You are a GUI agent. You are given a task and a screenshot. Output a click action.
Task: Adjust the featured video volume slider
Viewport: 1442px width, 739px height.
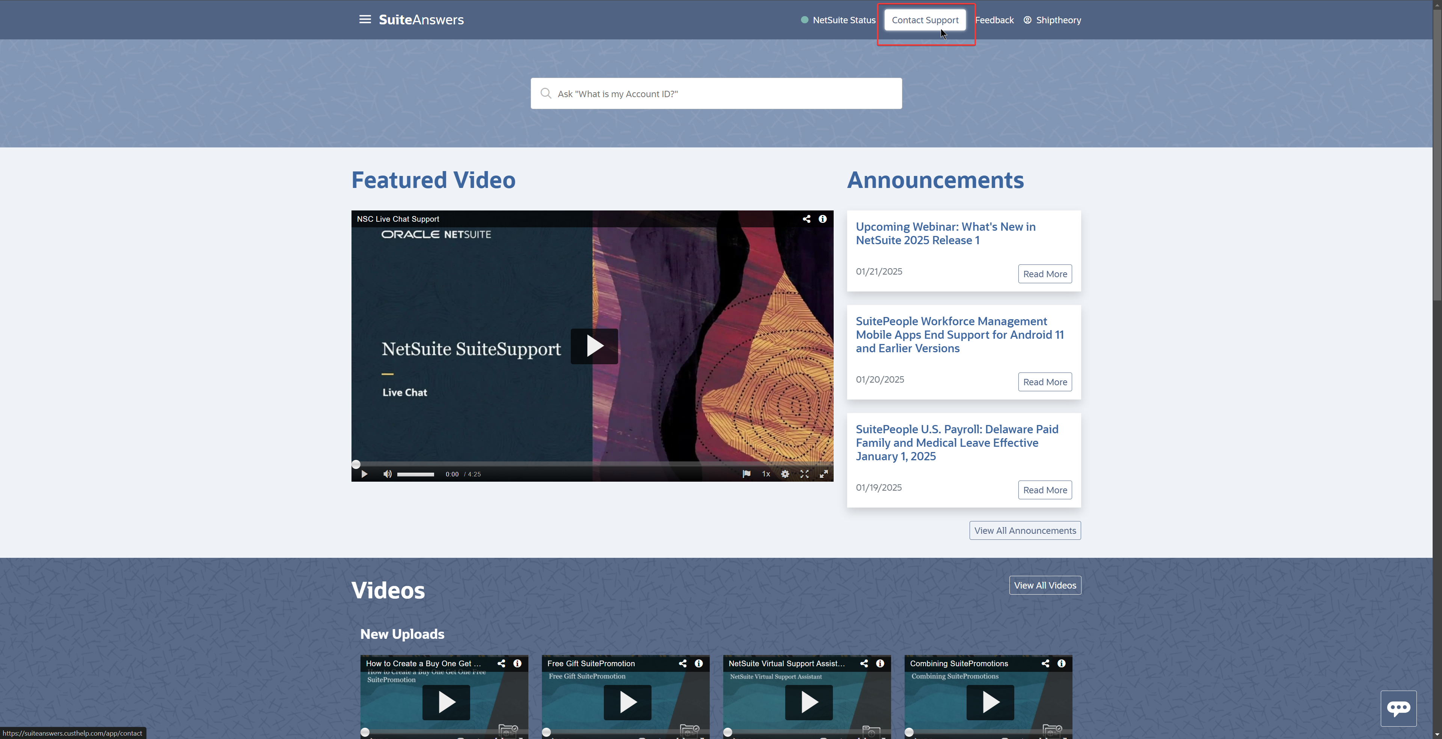point(415,475)
